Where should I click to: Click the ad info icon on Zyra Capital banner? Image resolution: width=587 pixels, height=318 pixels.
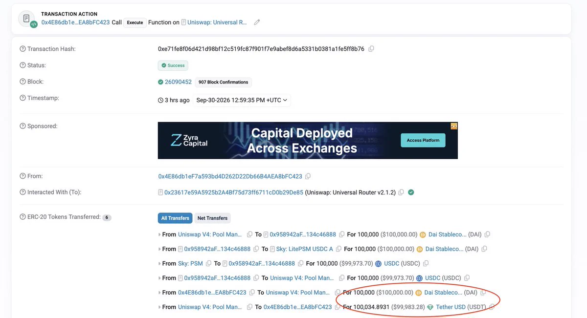coord(454,126)
